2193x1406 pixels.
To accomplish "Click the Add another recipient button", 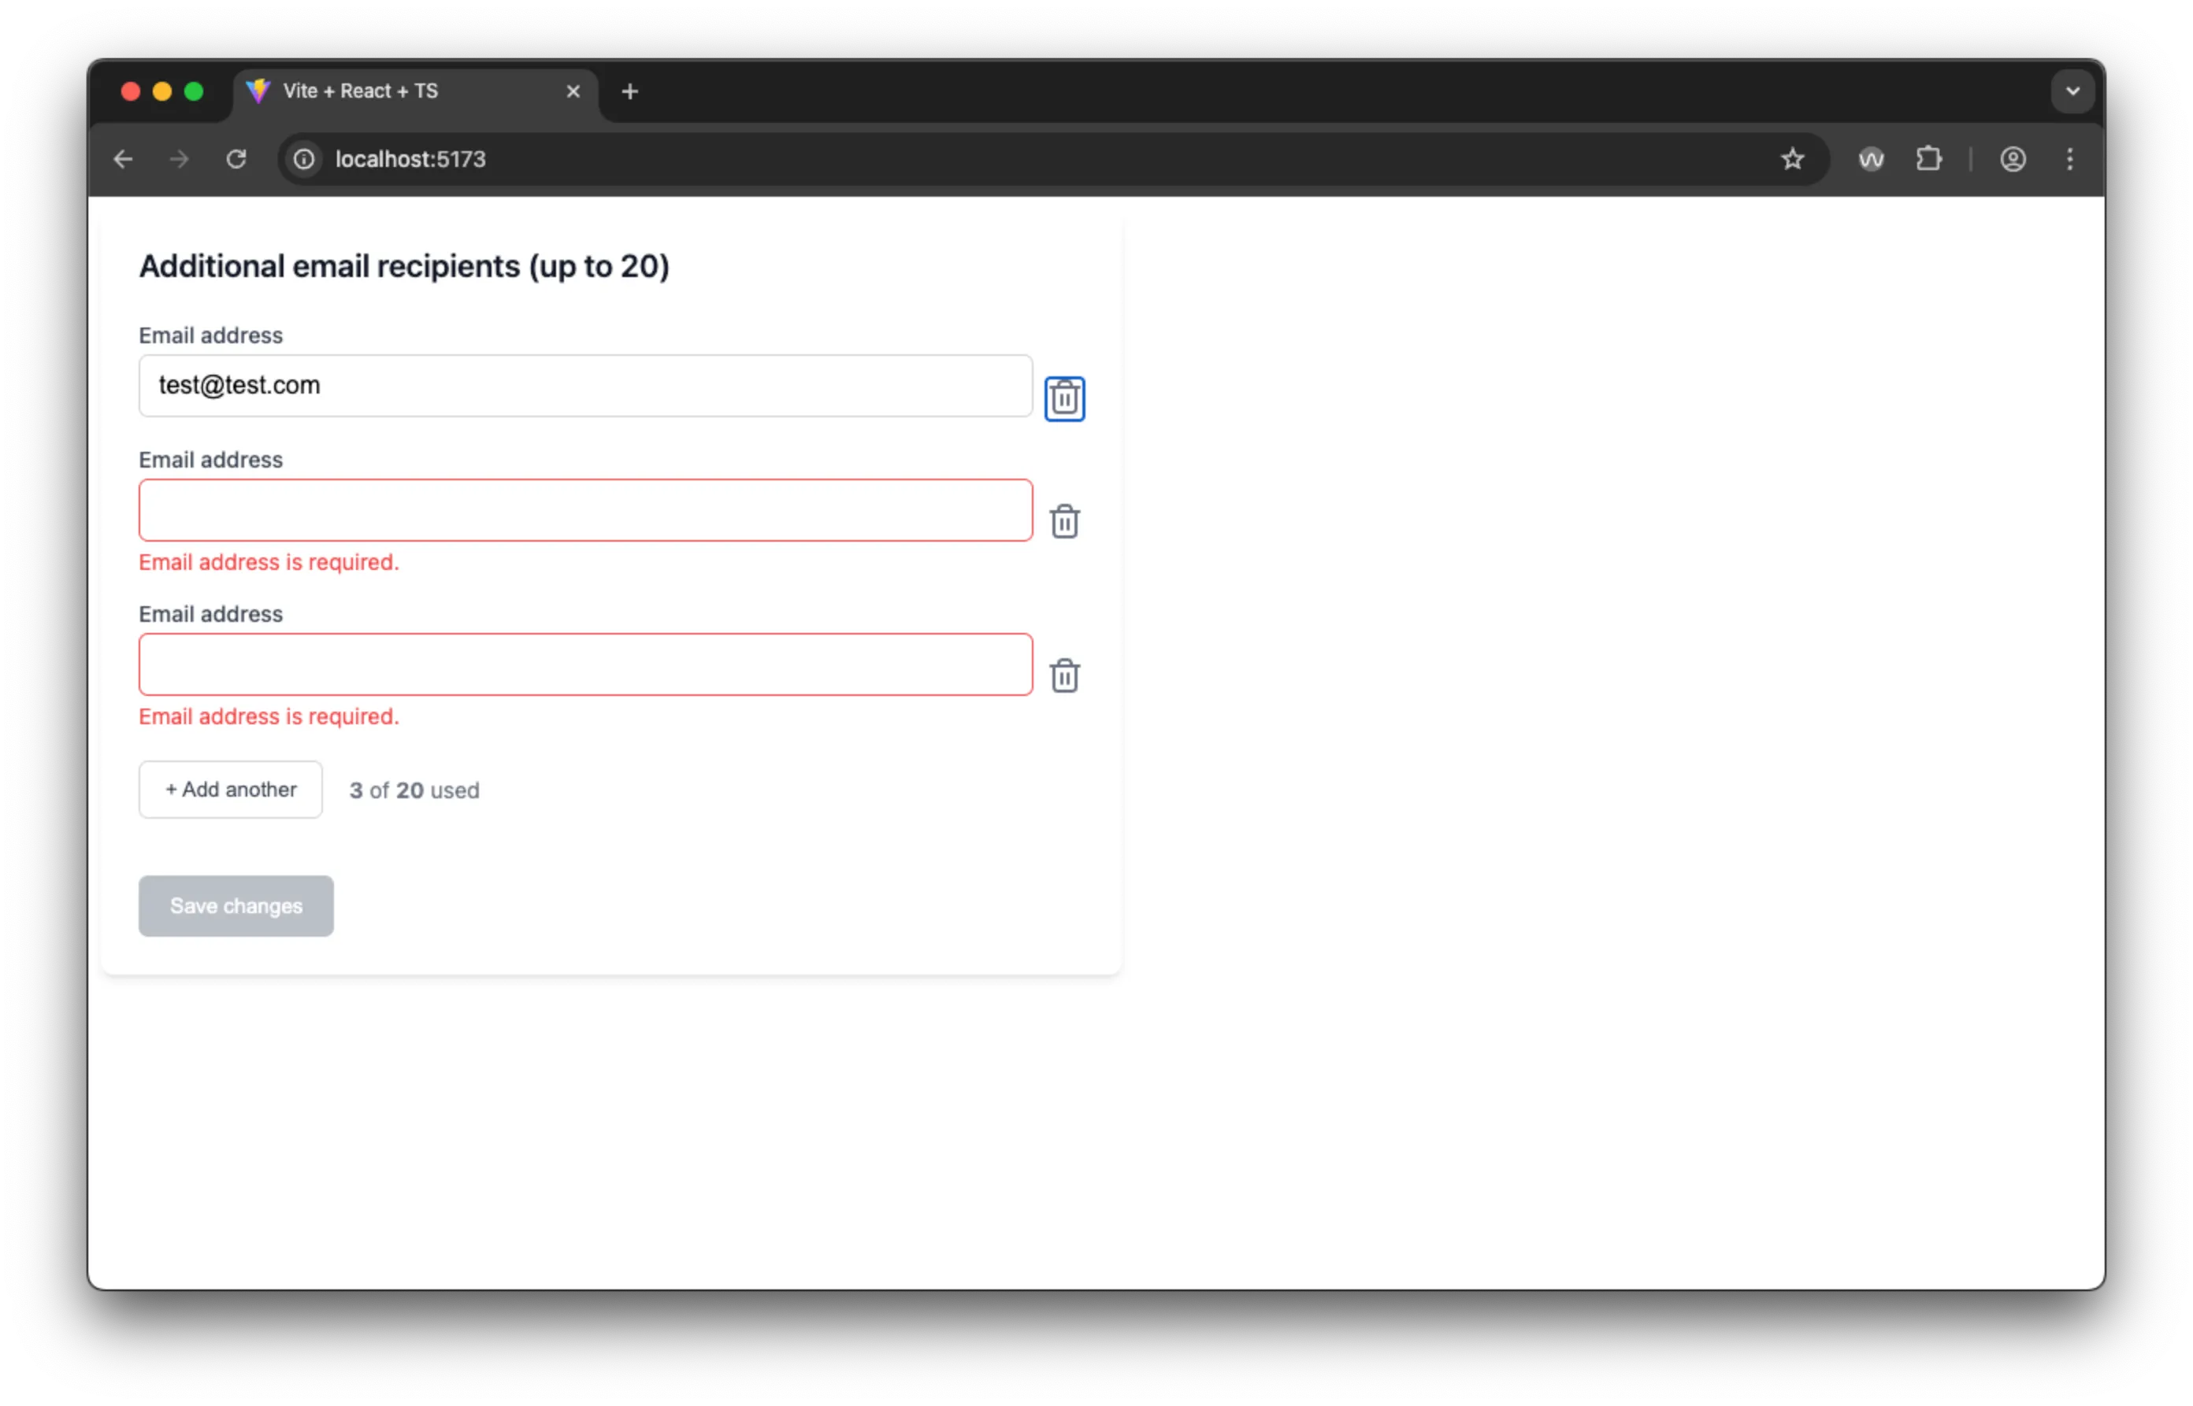I will pyautogui.click(x=230, y=790).
